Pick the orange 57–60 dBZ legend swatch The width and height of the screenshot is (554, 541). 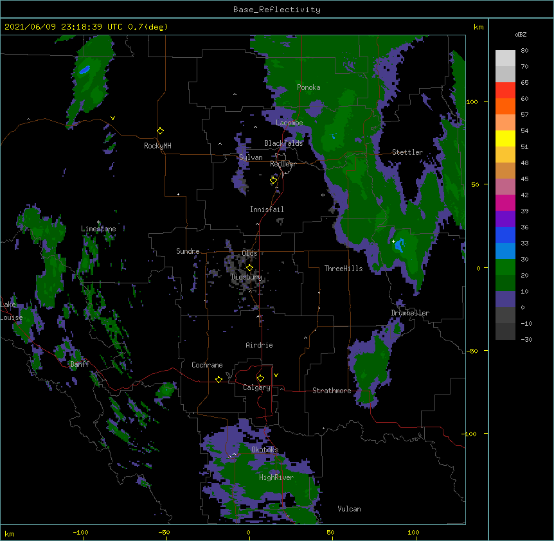pos(505,106)
